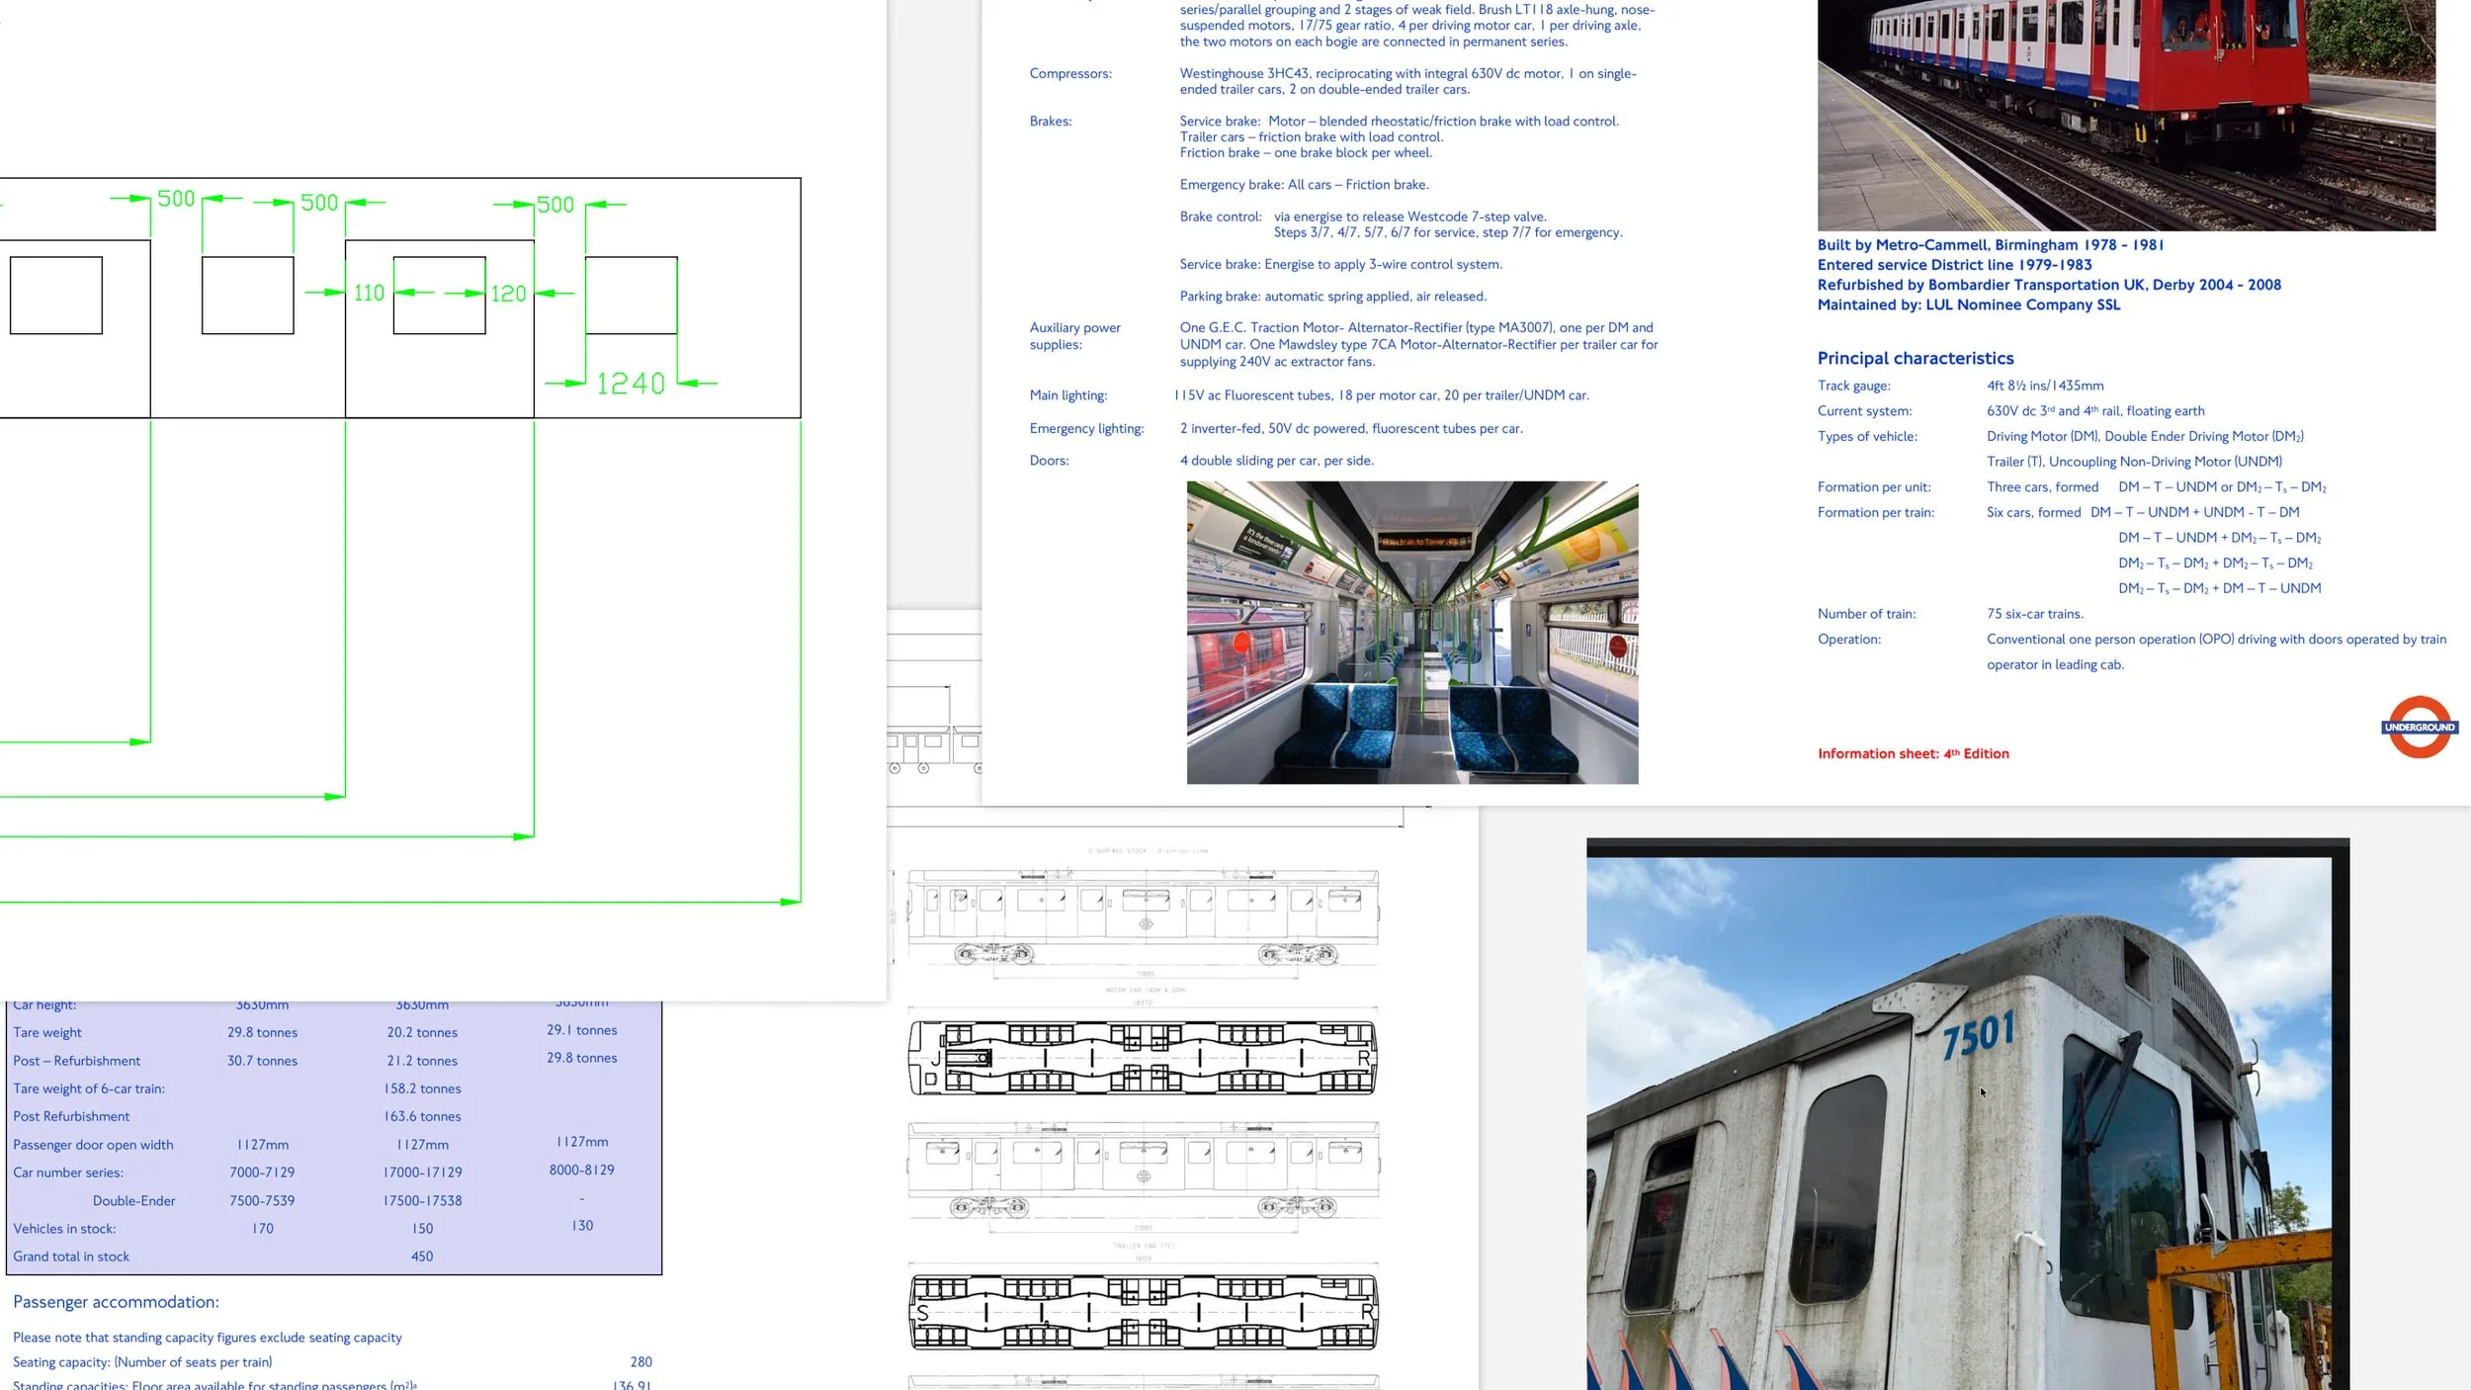Select the 'Compressors:' label
2471x1390 pixels.
(1070, 73)
